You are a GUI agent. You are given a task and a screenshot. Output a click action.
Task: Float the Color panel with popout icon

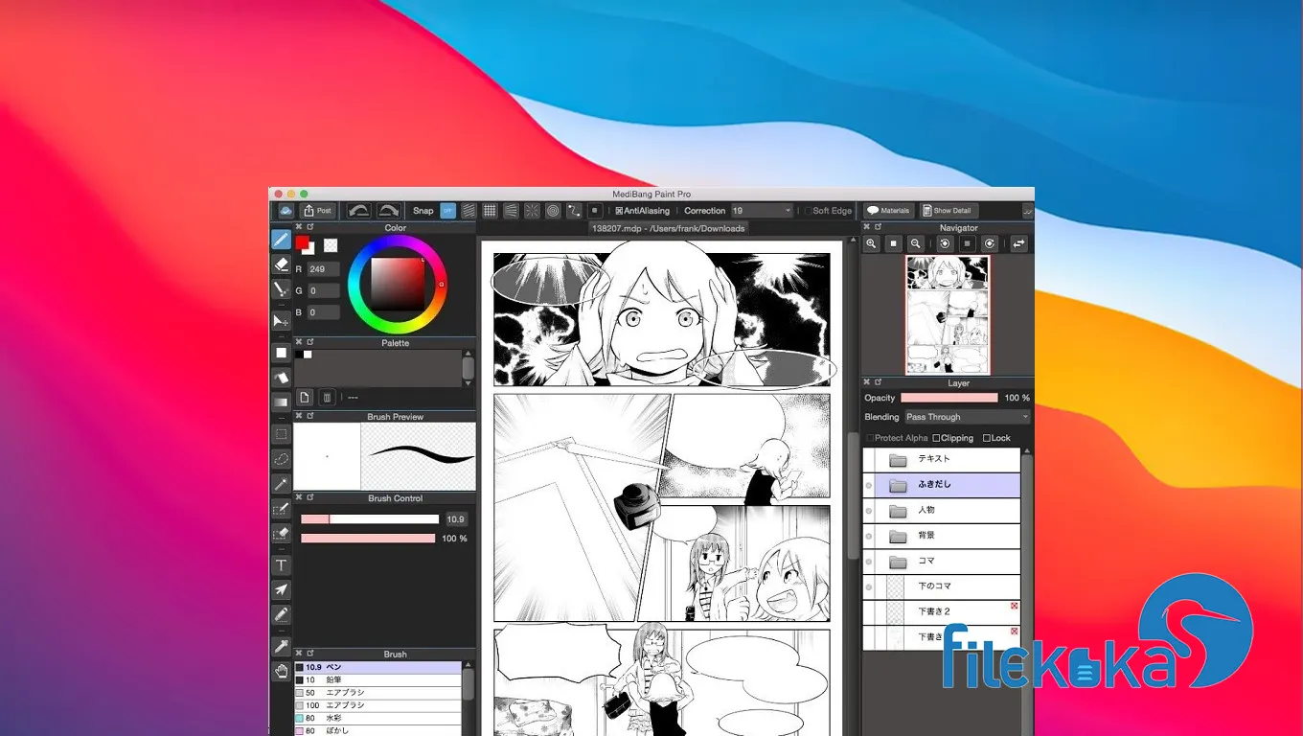(310, 228)
